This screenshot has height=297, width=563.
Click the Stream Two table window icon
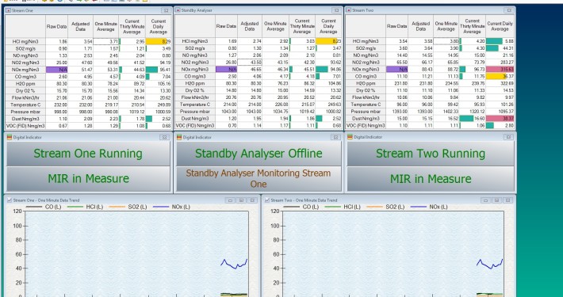349,10
